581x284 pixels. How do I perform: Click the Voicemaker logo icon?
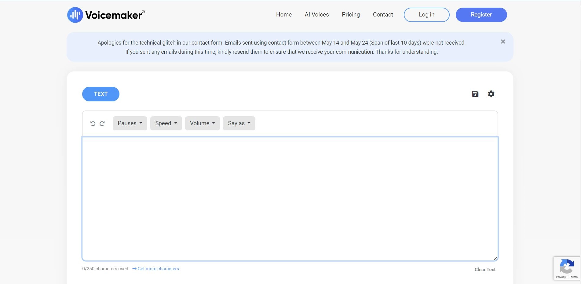tap(75, 15)
